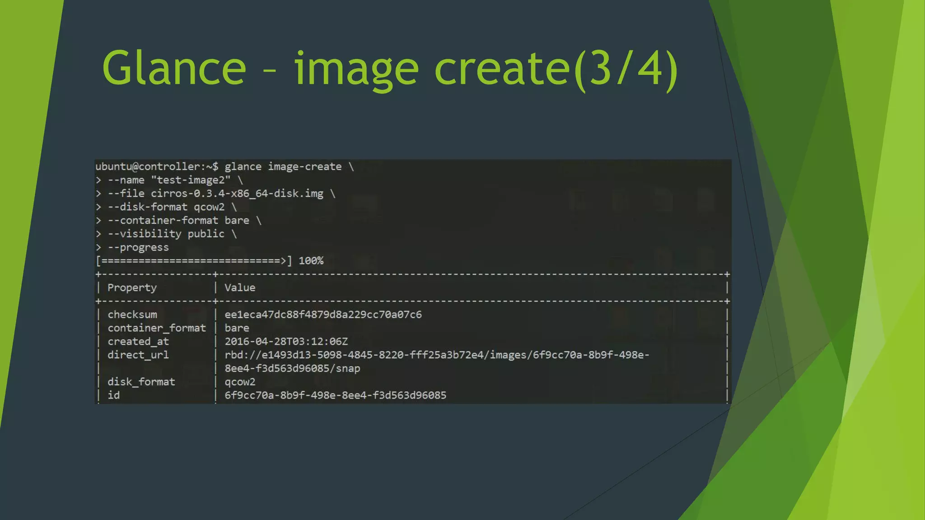Click the 'Property' column header

click(132, 288)
